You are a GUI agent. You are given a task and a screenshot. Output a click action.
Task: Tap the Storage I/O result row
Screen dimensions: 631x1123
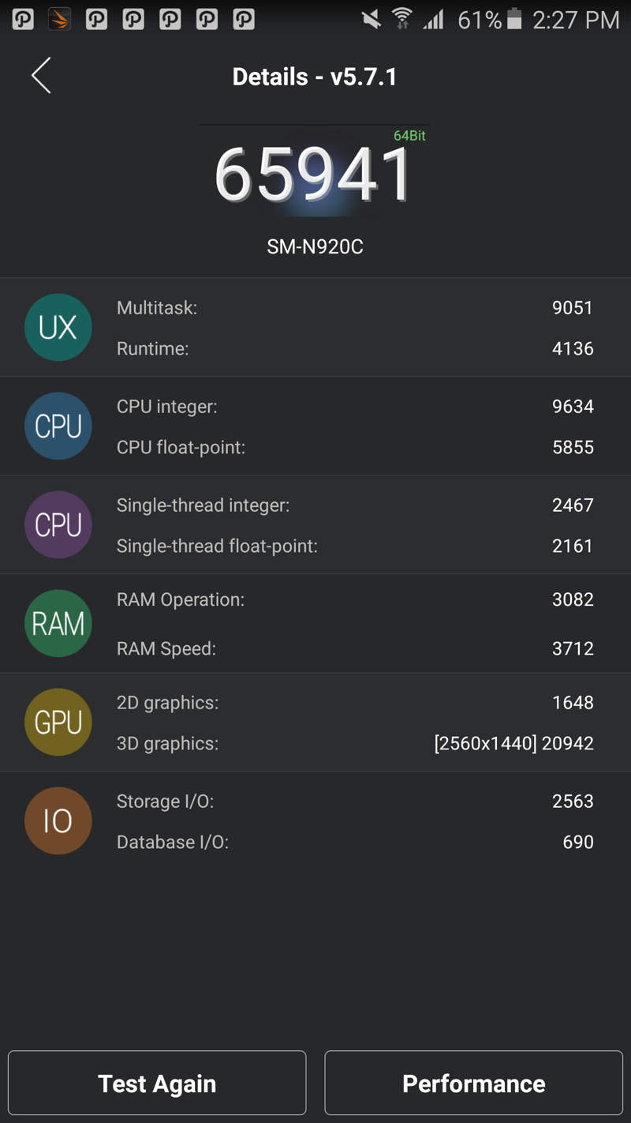click(355, 801)
